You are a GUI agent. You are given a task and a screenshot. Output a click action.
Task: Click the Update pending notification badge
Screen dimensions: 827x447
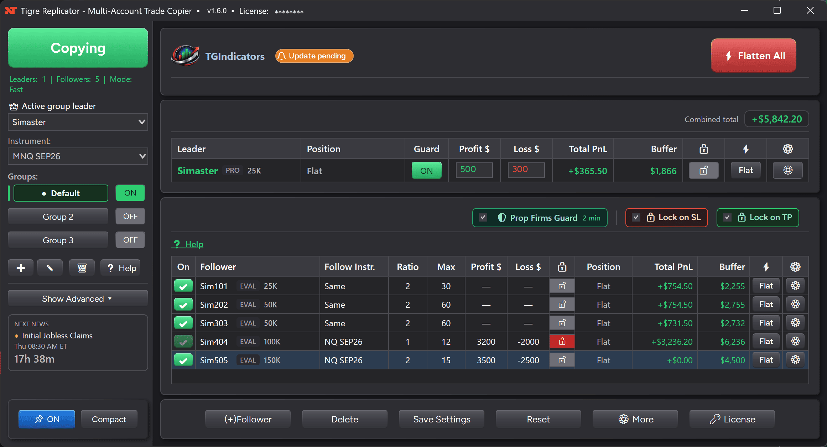(314, 56)
